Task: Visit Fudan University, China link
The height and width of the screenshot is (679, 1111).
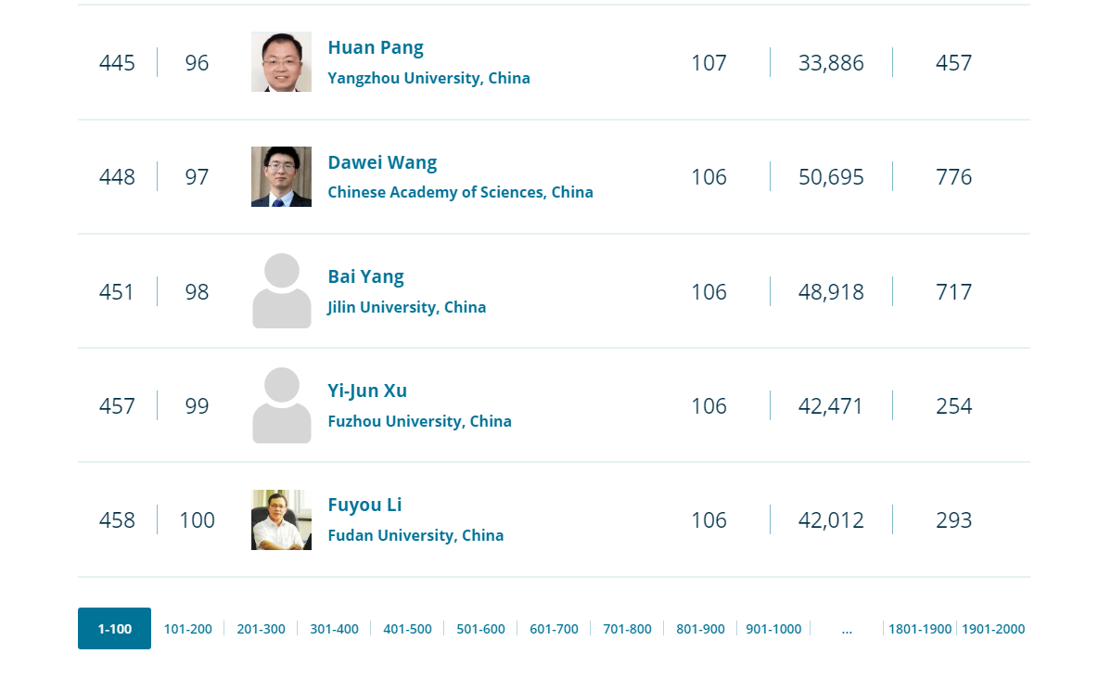Action: [x=415, y=535]
